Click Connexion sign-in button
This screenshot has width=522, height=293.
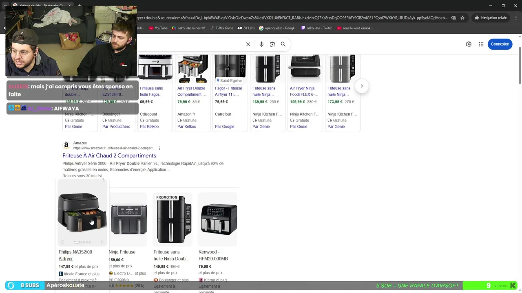pos(500,44)
